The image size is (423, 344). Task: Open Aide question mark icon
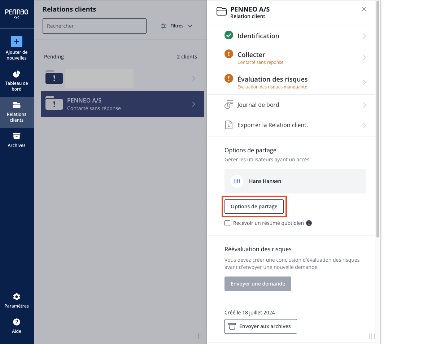(17, 322)
